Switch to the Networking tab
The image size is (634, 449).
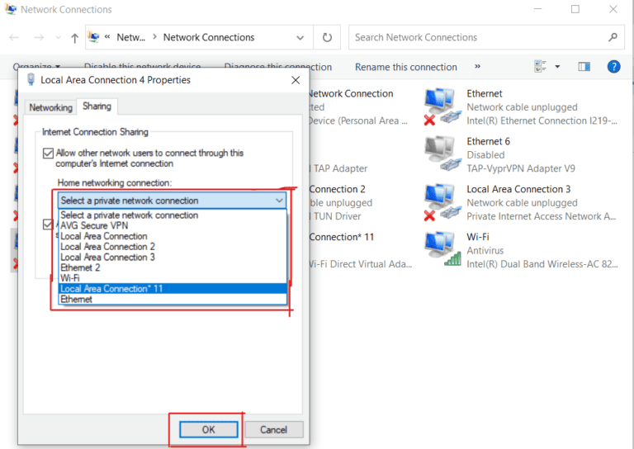click(x=51, y=107)
